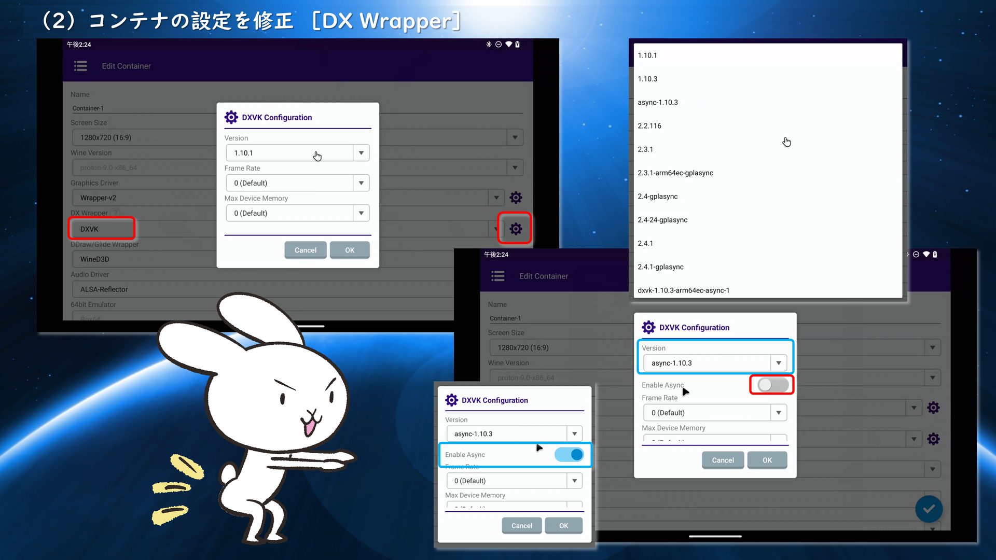Select version 2.3.1 in the list

(768, 149)
